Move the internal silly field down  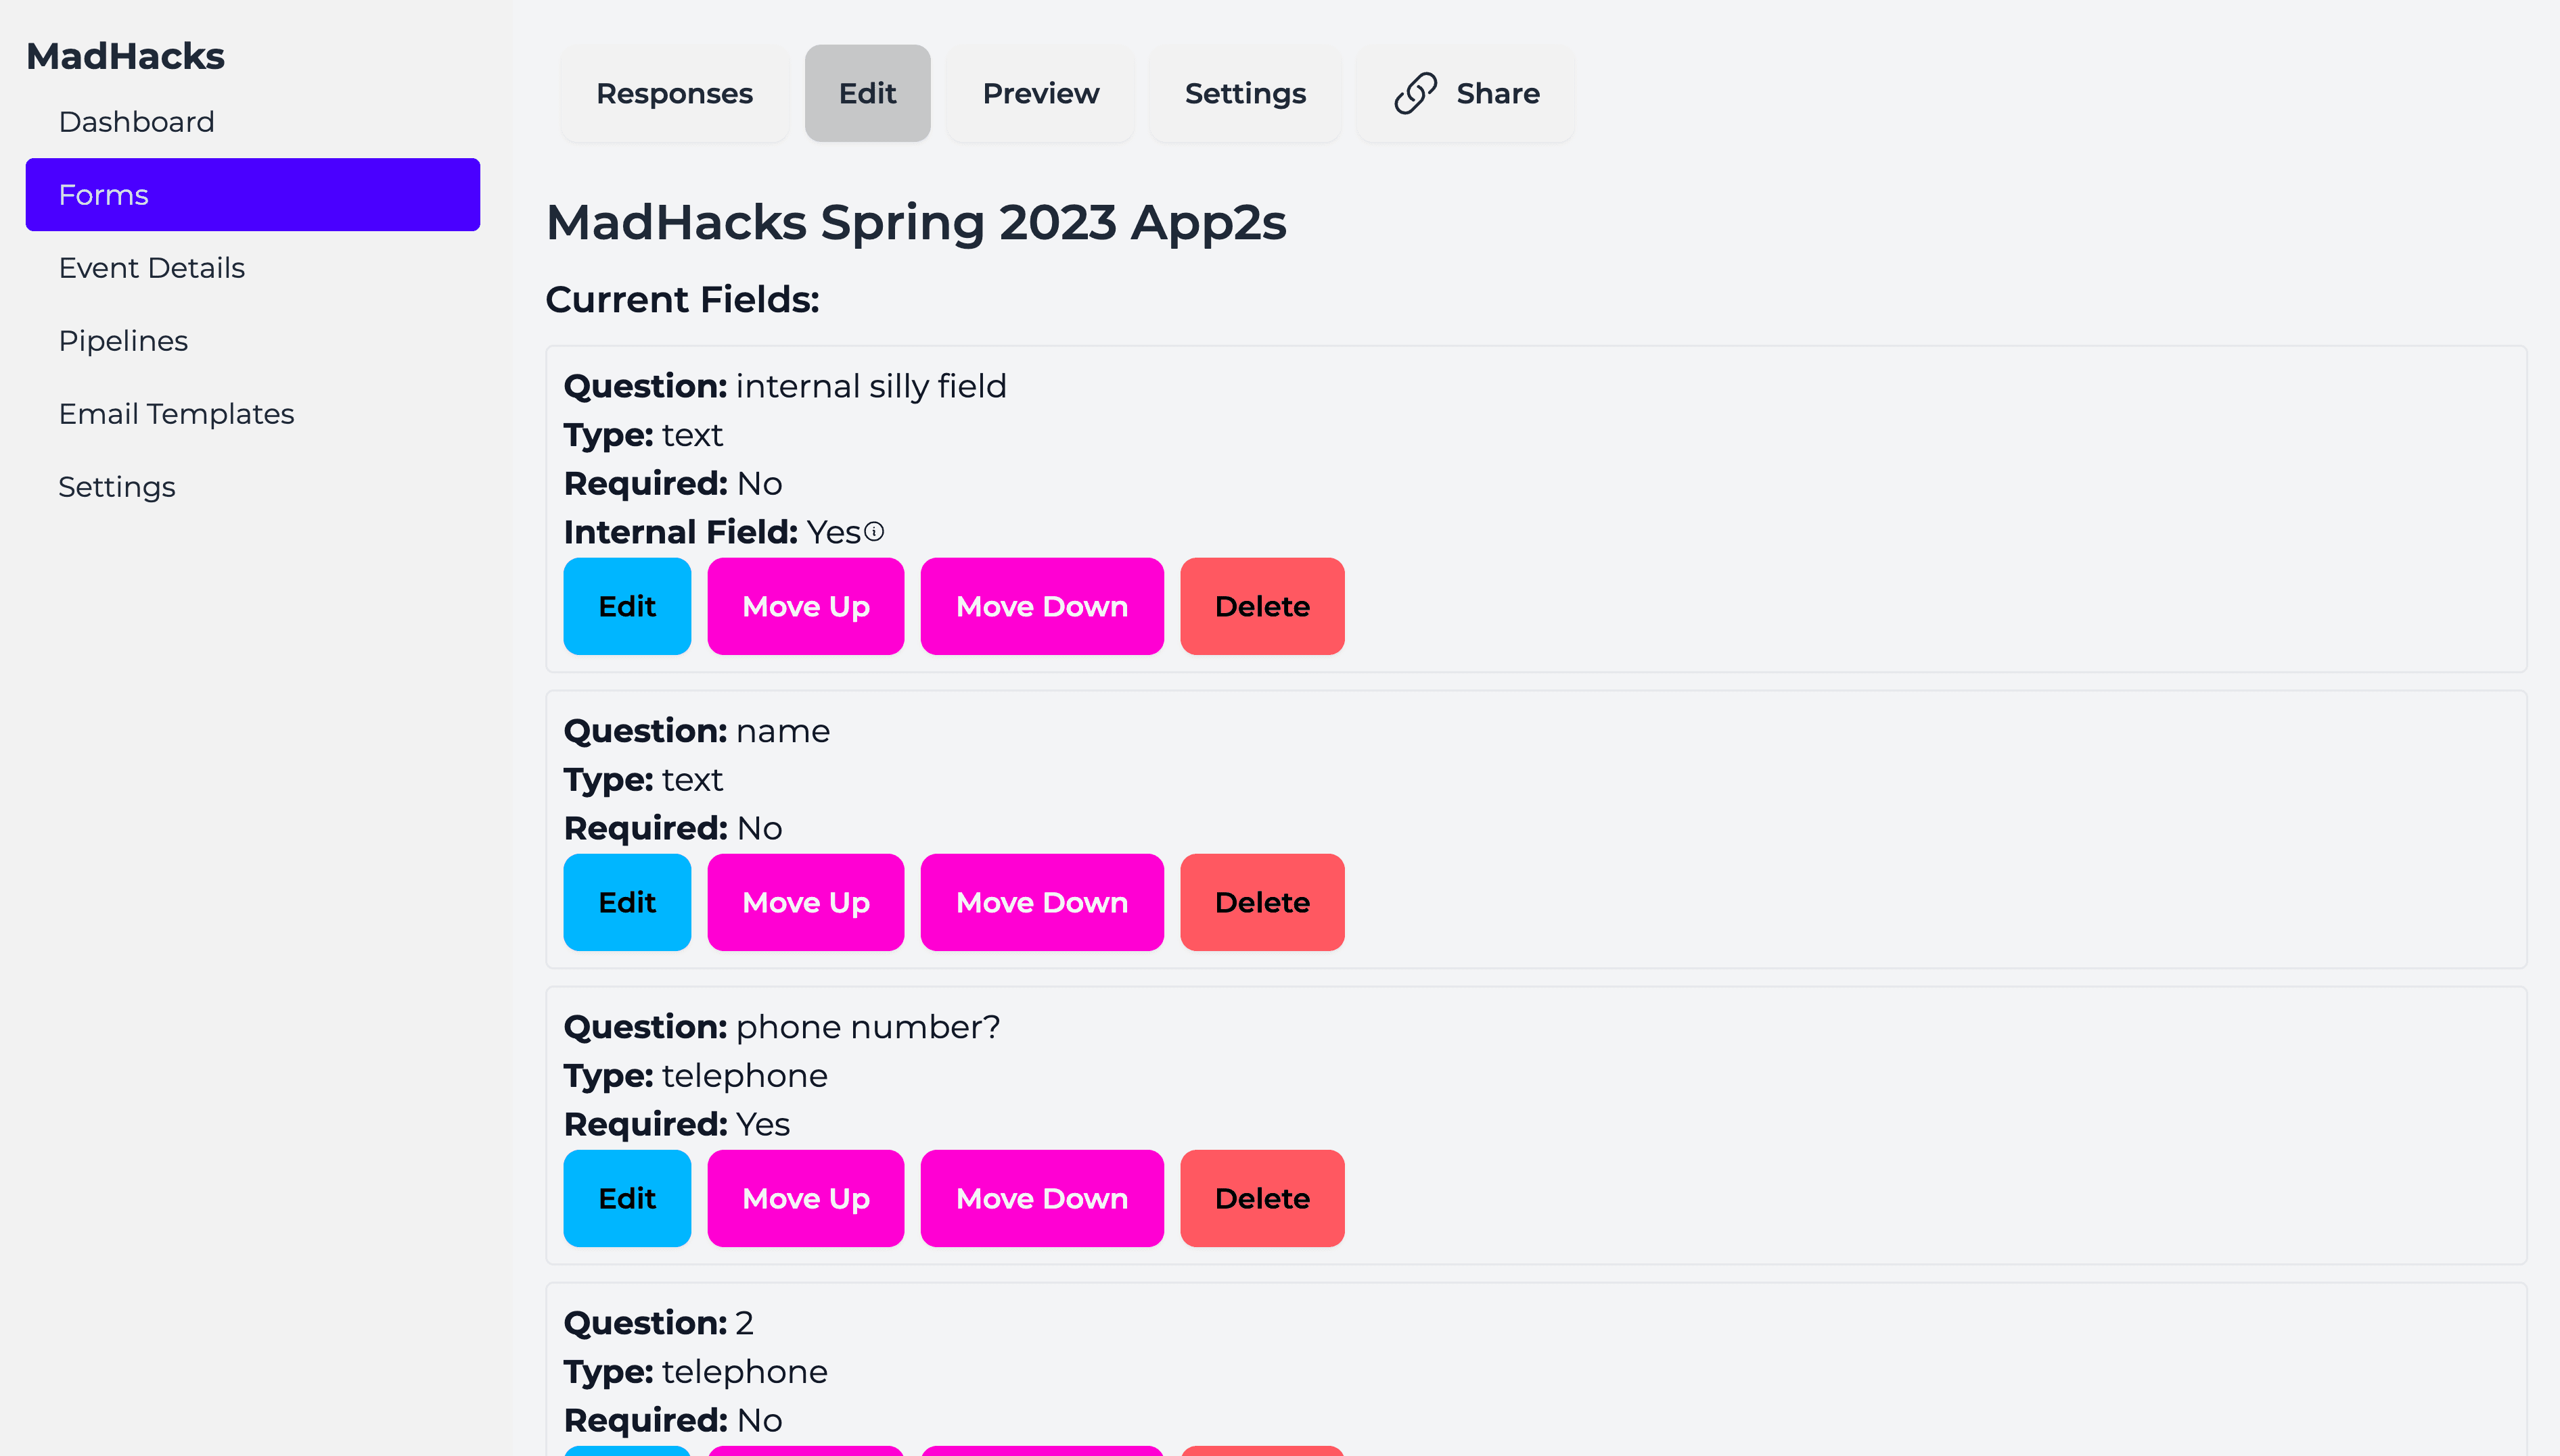(x=1042, y=606)
